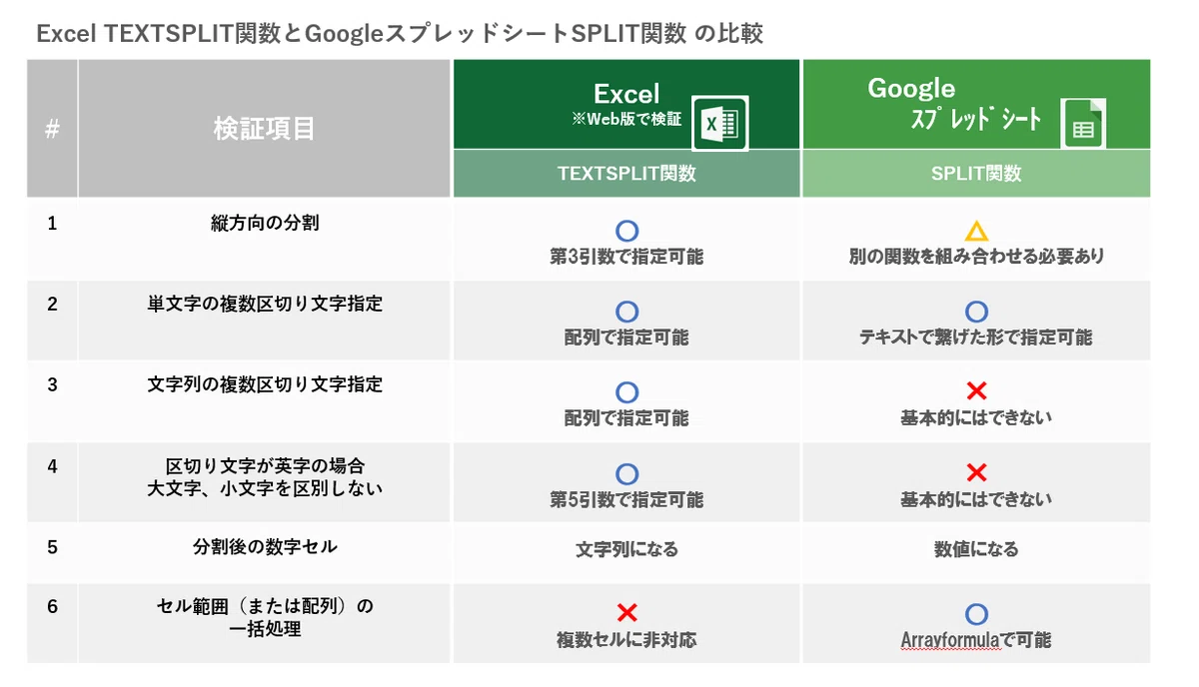The image size is (1199, 687).
Task: Click the blue circle above 第3引数で指定可能
Action: click(626, 232)
